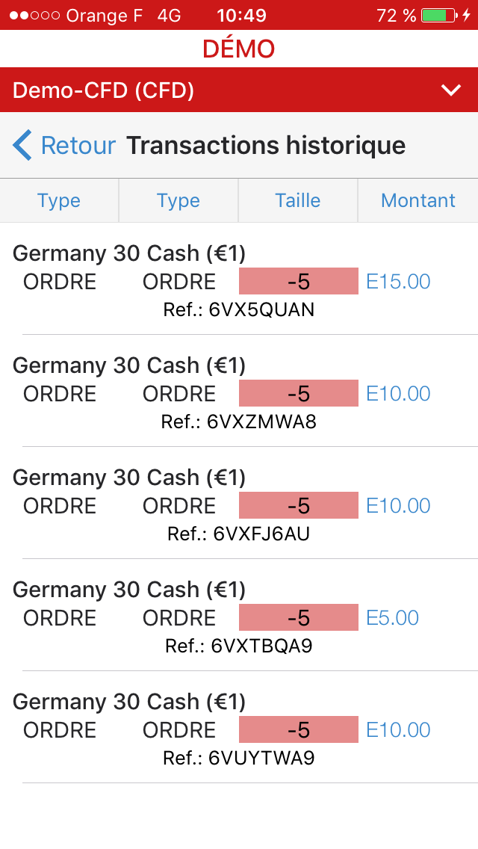Image resolution: width=478 pixels, height=849 pixels.
Task: Sort by the first Type column header
Action: tap(59, 200)
